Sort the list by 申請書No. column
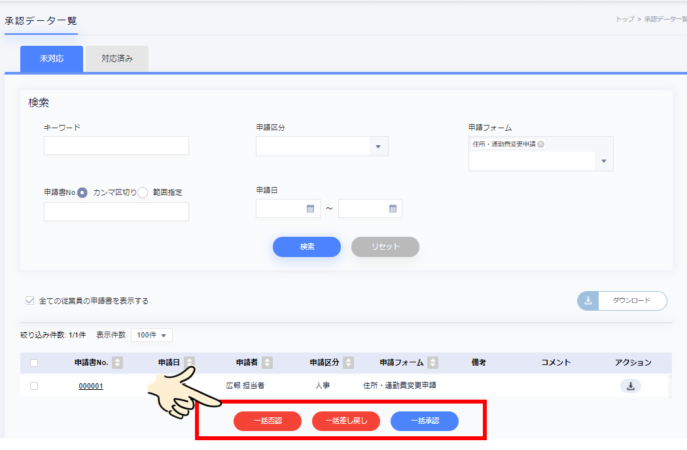The image size is (687, 450). [117, 362]
